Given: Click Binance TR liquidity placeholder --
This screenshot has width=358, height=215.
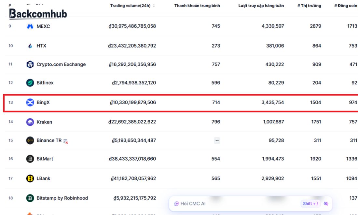Looking at the screenshot, I should click(x=217, y=140).
